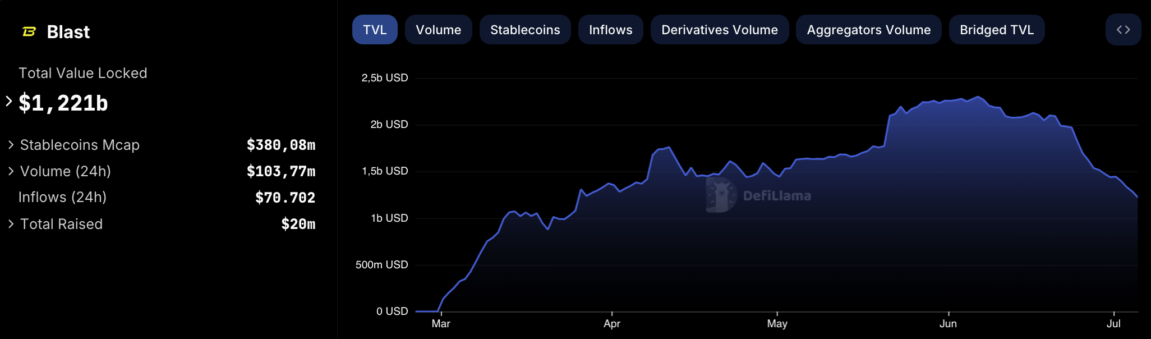Click the 1,5b USD axis label
1151x339 pixels.
[x=385, y=171]
